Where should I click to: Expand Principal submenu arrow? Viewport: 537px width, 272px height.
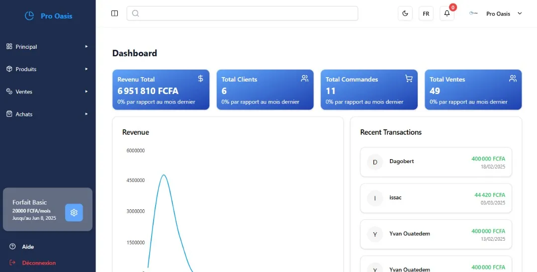[87, 46]
